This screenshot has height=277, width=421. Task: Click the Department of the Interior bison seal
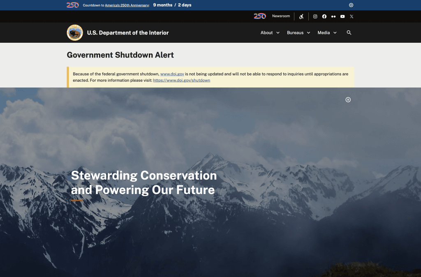click(75, 32)
